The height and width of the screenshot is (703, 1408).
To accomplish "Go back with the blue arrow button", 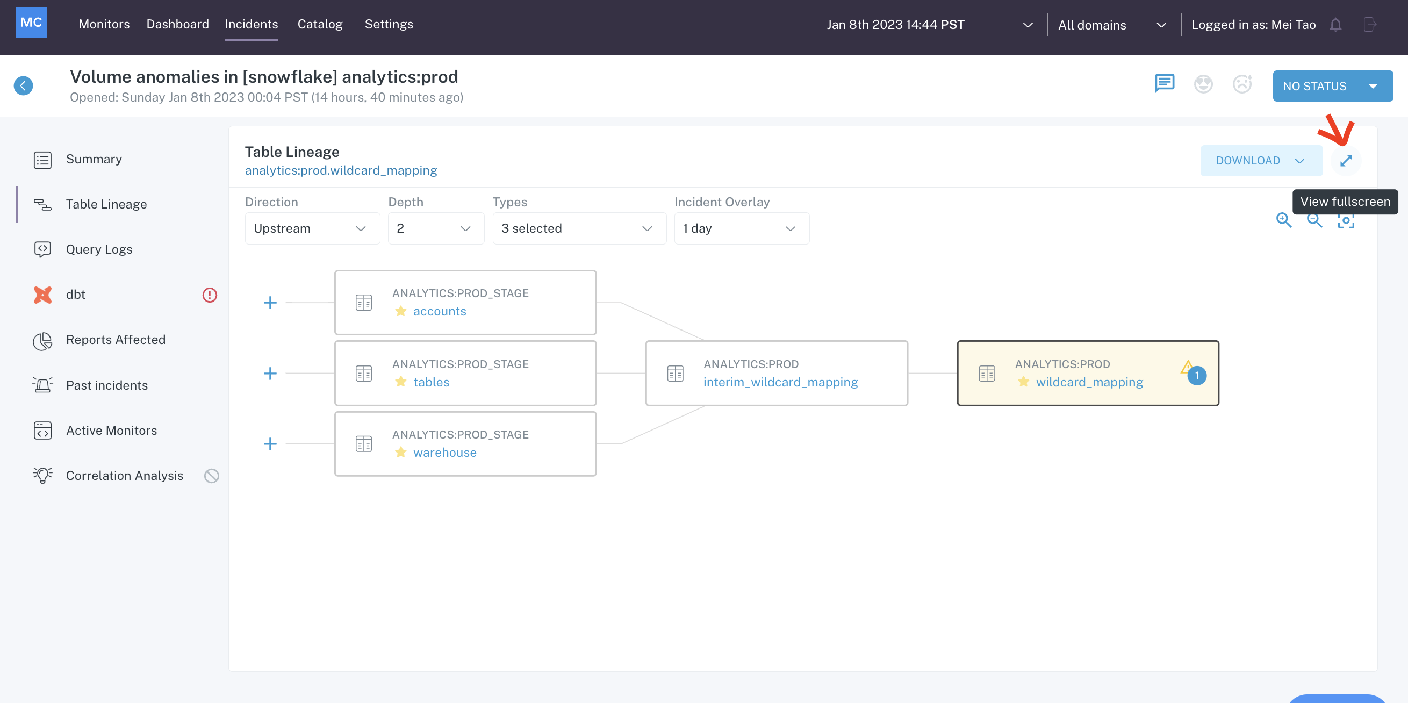I will [x=23, y=85].
